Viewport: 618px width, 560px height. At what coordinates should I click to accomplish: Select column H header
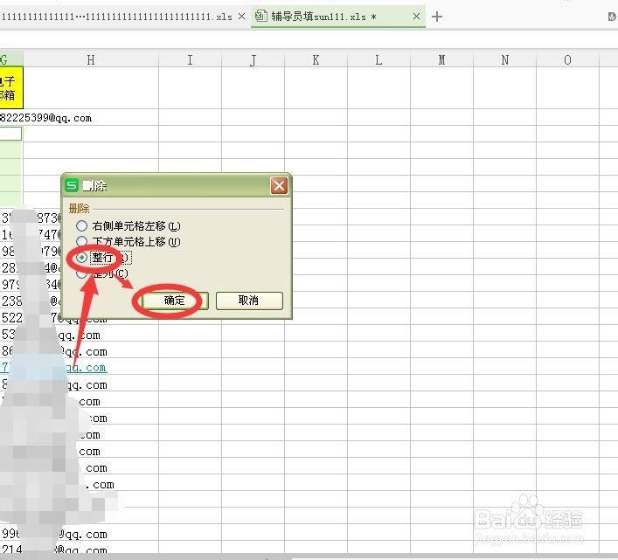pyautogui.click(x=91, y=60)
